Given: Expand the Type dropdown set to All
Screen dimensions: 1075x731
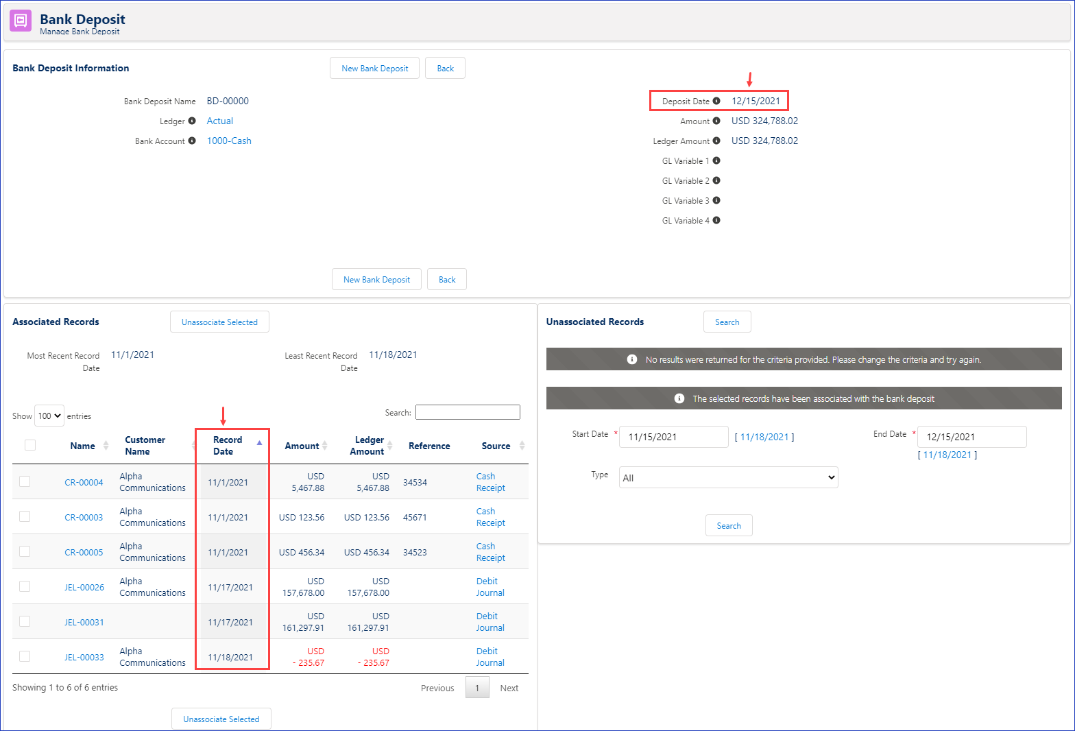Looking at the screenshot, I should [728, 477].
